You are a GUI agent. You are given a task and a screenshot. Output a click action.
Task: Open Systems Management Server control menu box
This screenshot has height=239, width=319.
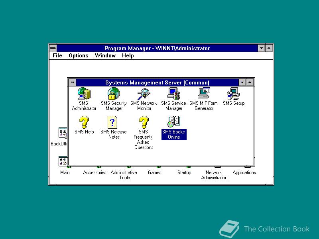click(72, 82)
